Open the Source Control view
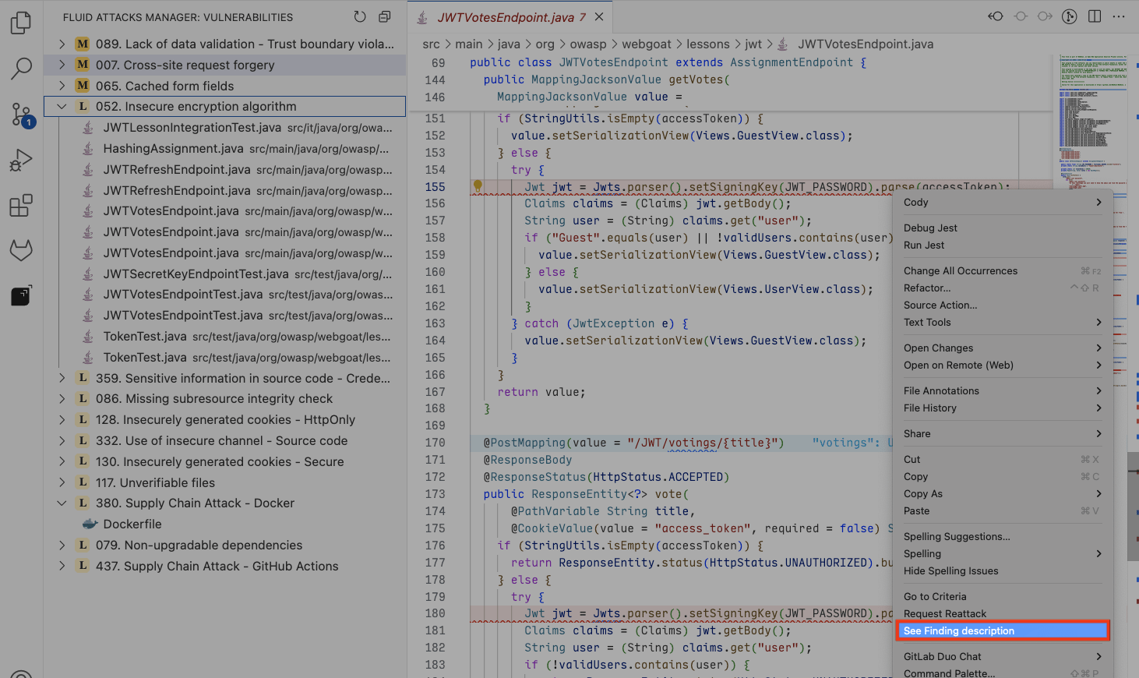The width and height of the screenshot is (1139, 678). tap(21, 115)
